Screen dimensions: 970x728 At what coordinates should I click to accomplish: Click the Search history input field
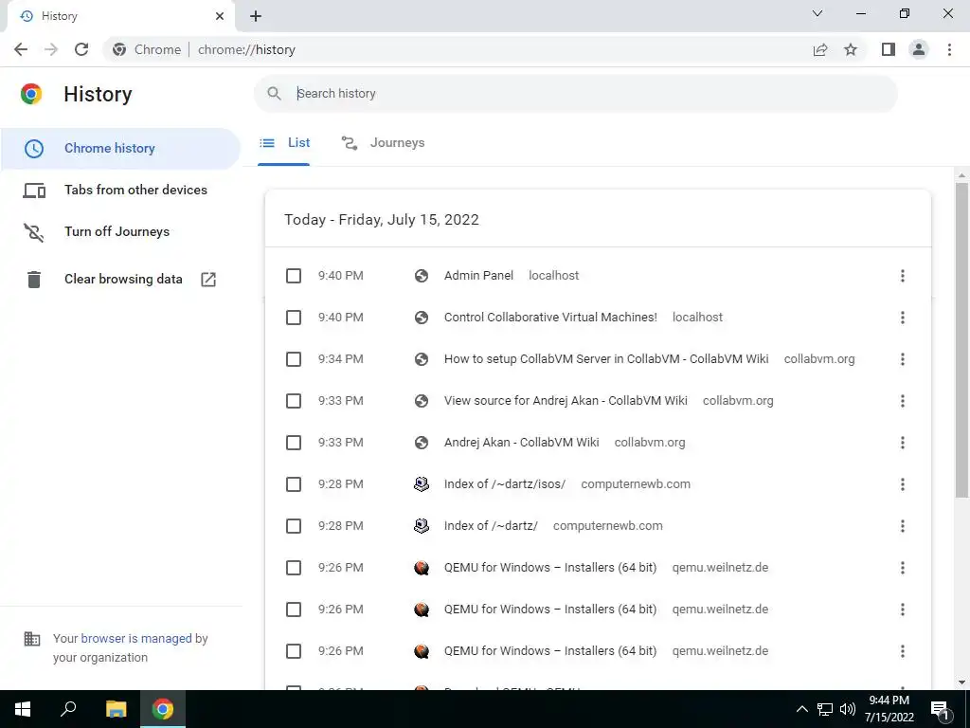[x=575, y=94]
